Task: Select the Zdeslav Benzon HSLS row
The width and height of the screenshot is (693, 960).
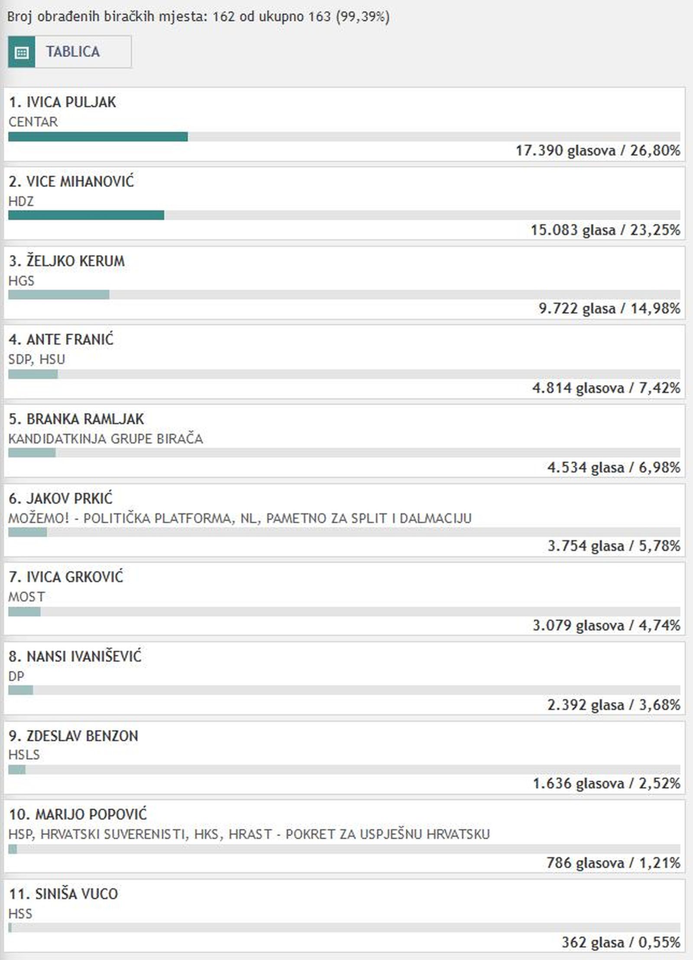Action: [344, 757]
